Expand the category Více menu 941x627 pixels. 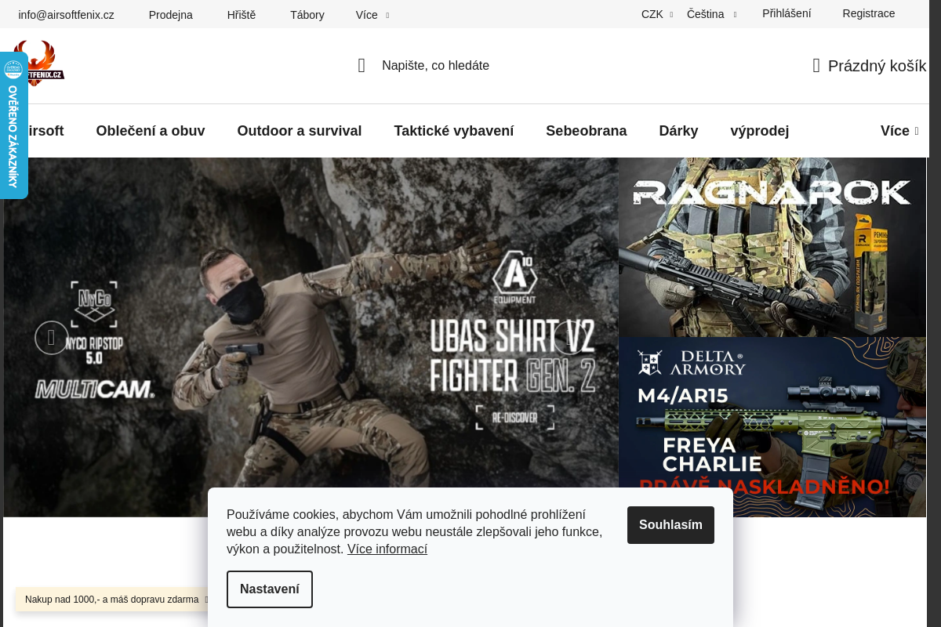pos(899,131)
